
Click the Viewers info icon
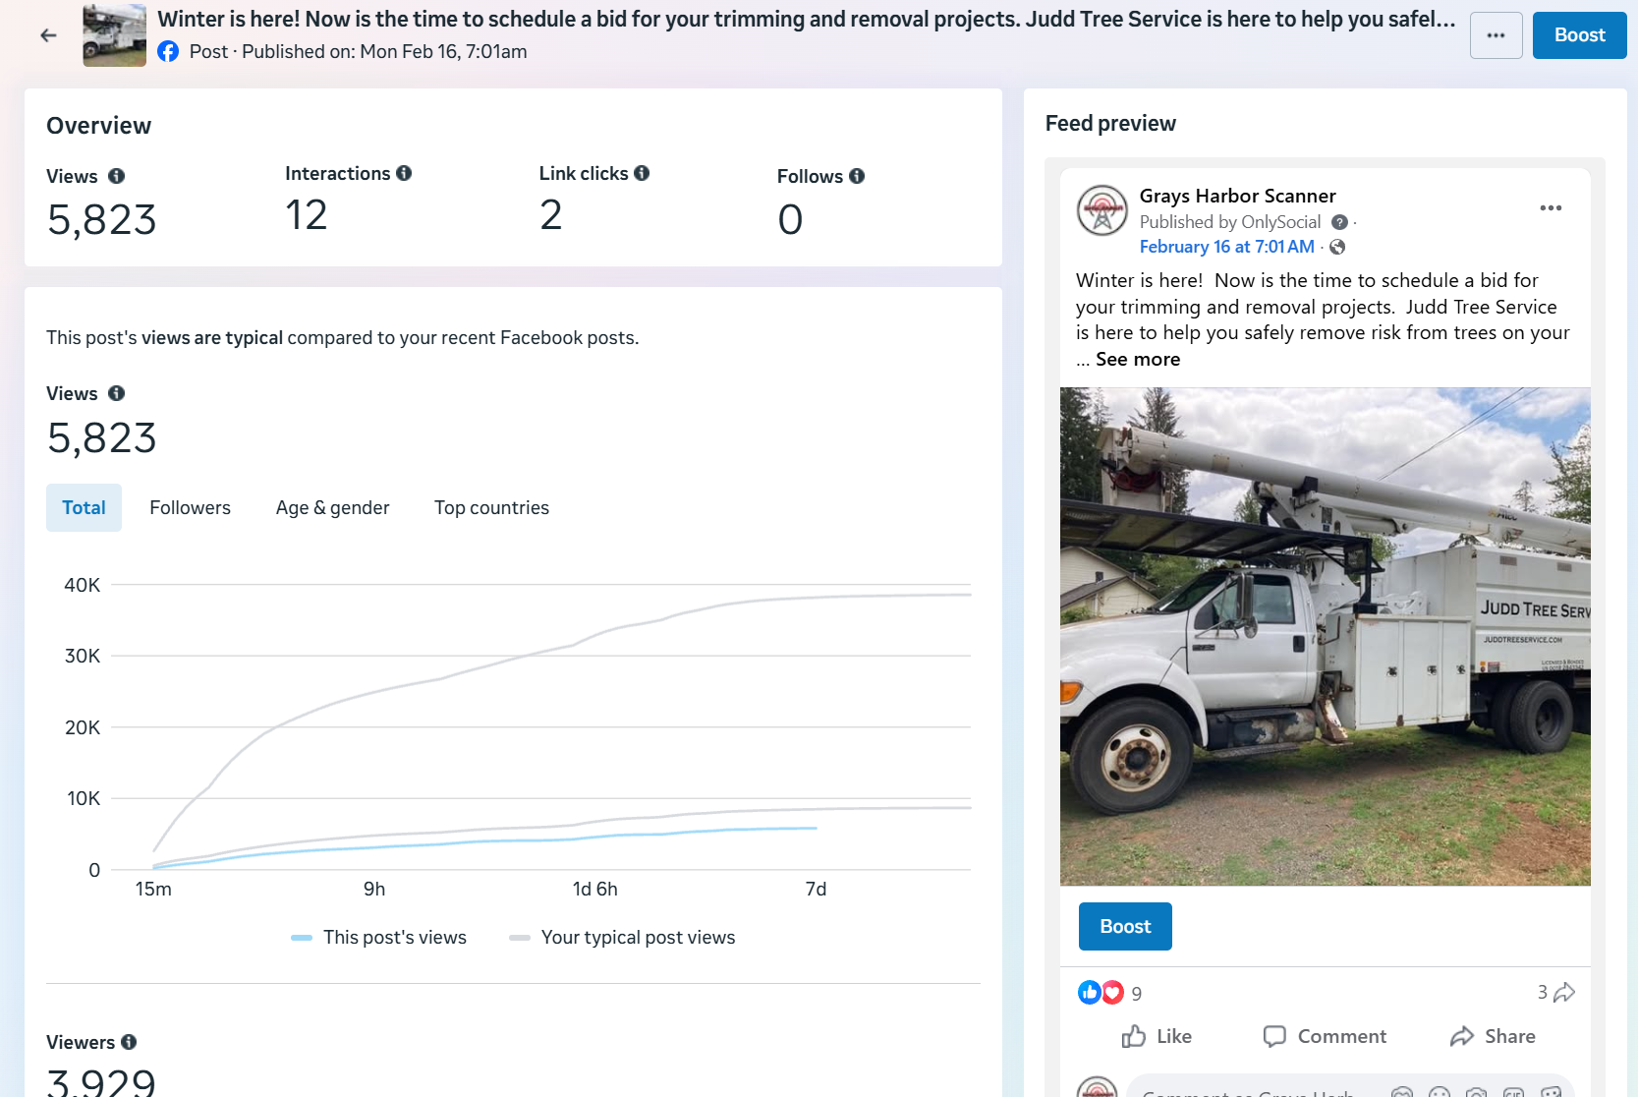click(x=129, y=1042)
